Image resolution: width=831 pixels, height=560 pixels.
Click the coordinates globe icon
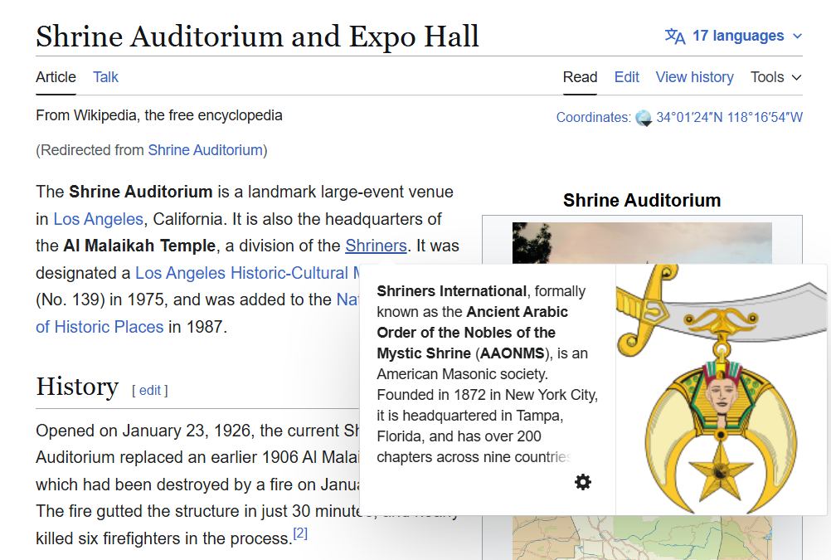(644, 118)
